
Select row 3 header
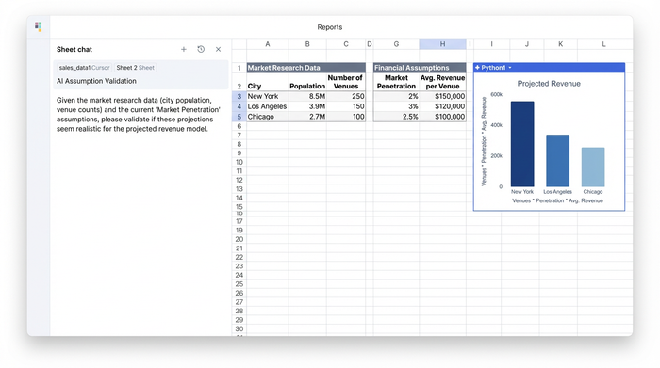[x=239, y=96]
